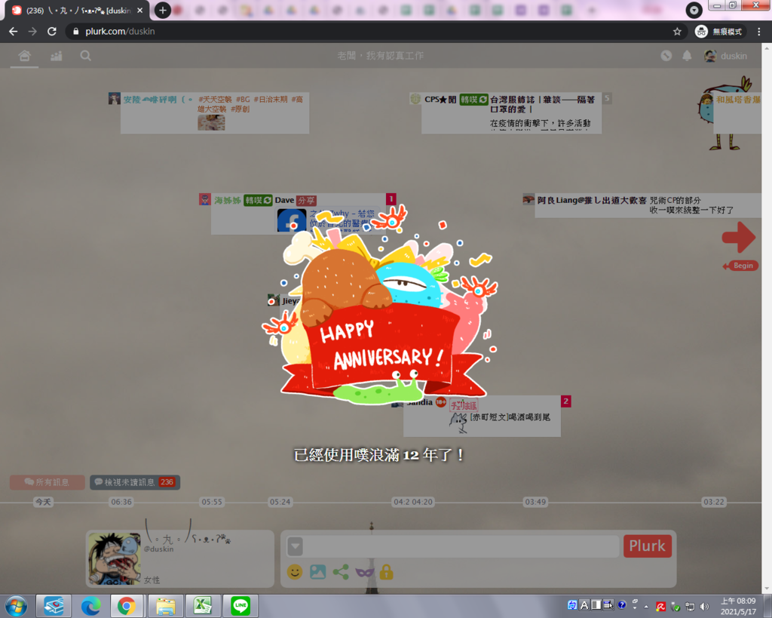Close the Plurk browser tab
The image size is (772, 618).
pos(139,11)
